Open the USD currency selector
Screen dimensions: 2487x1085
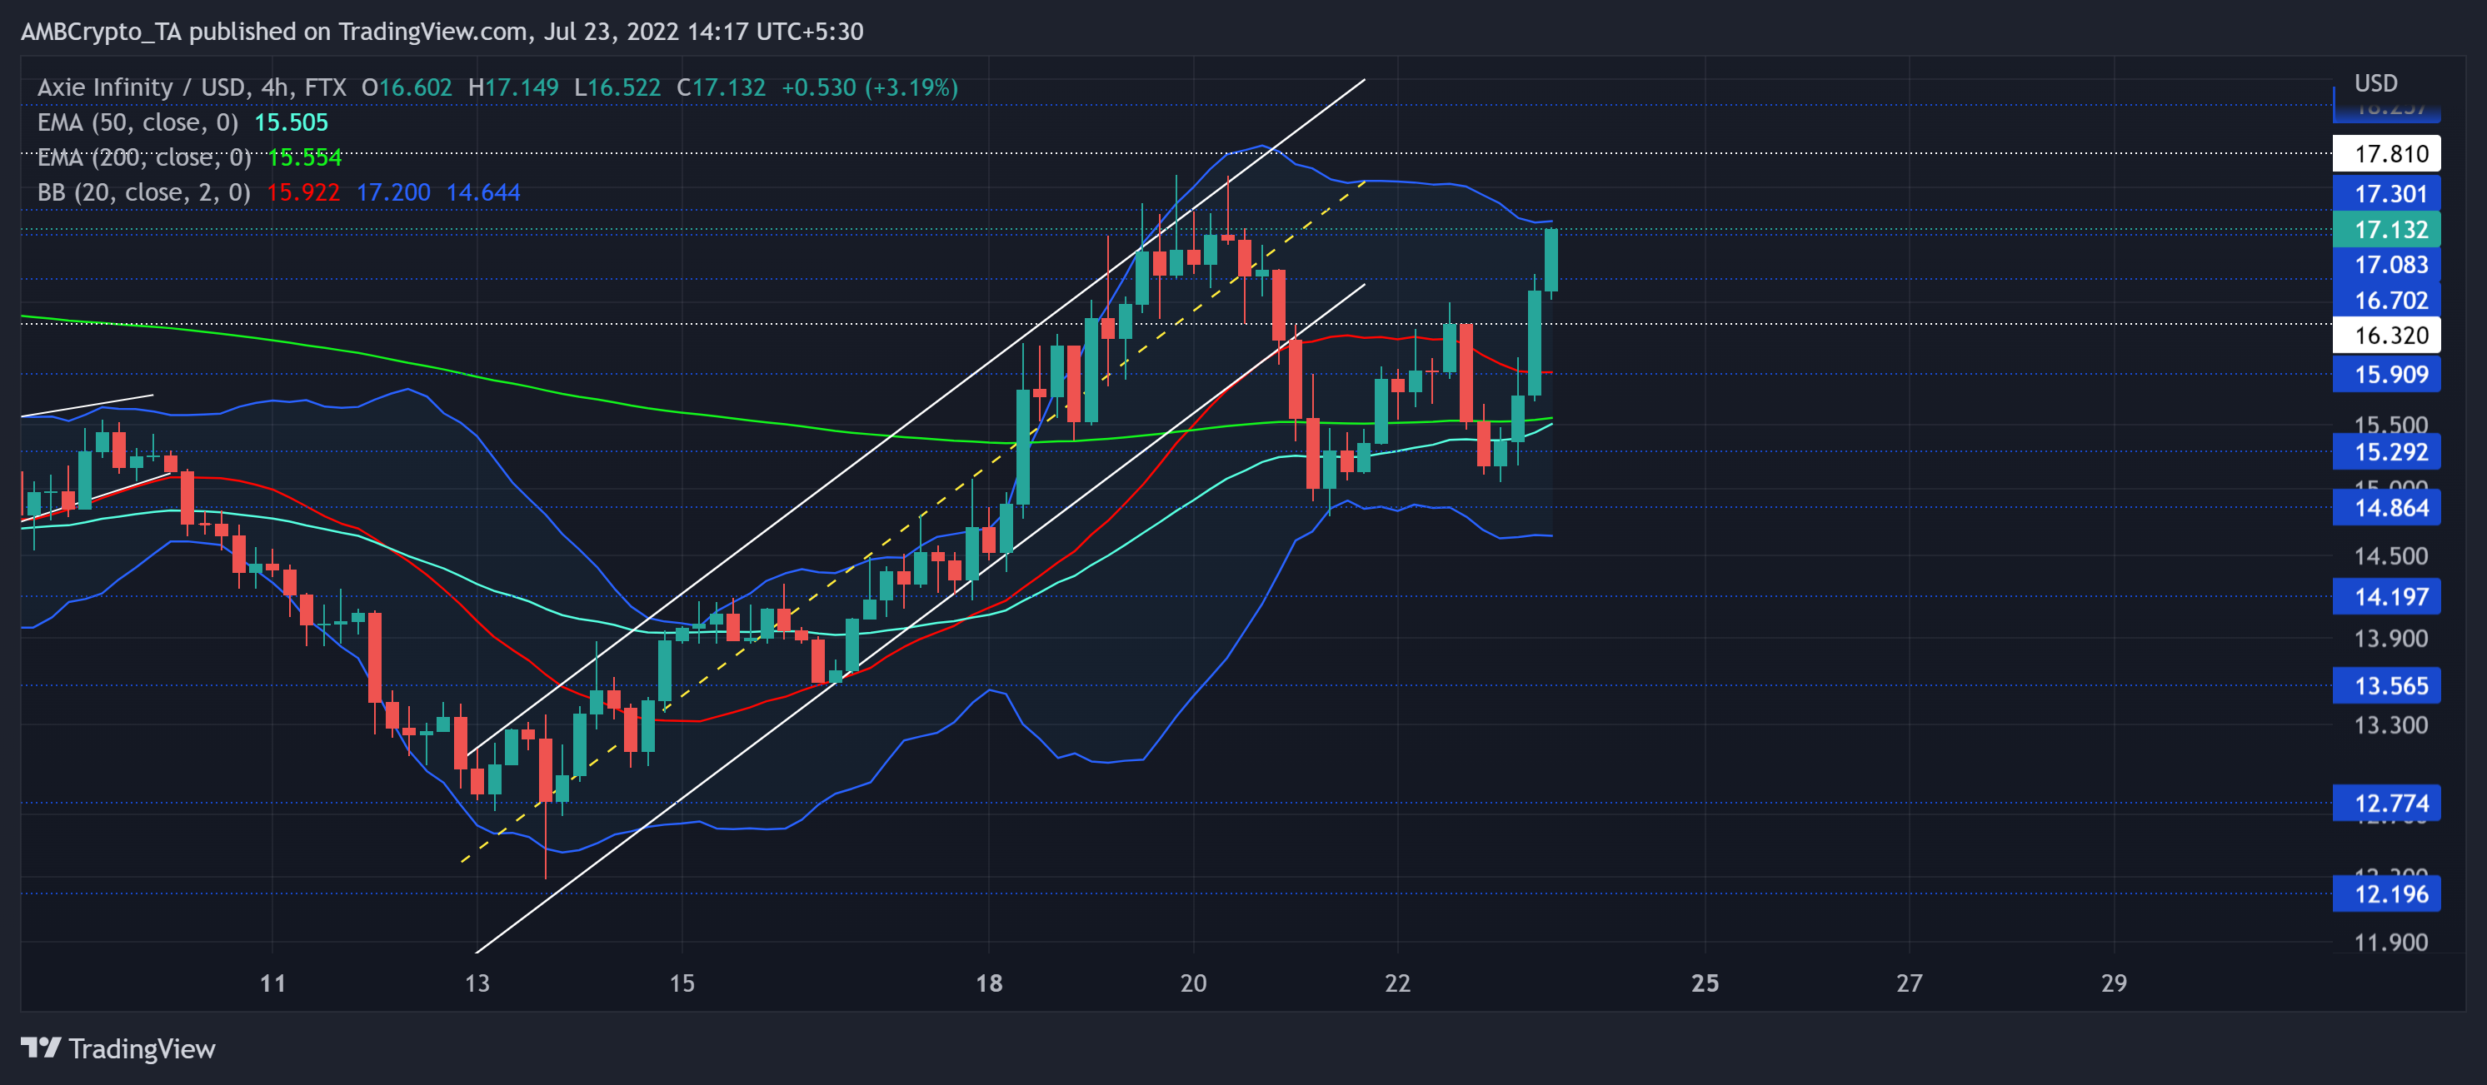tap(2375, 83)
